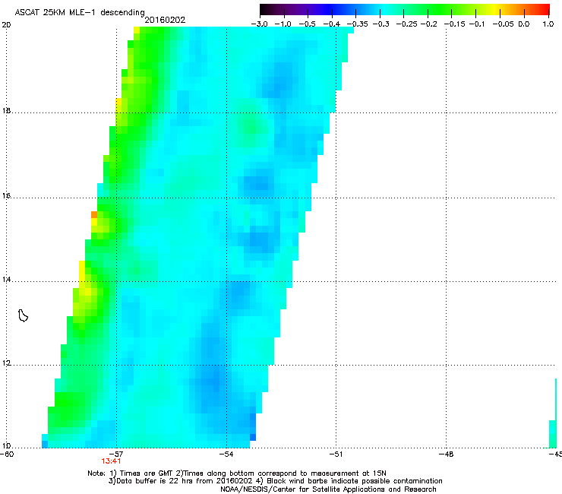Click the color bar label 0.0
This screenshot has height=494, width=562.
pos(524,24)
